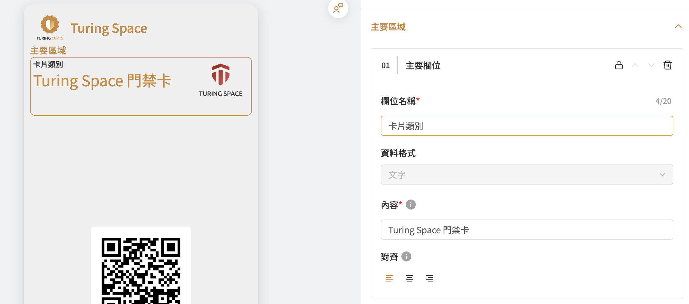Select left text alignment
This screenshot has width=689, height=304.
[x=389, y=278]
